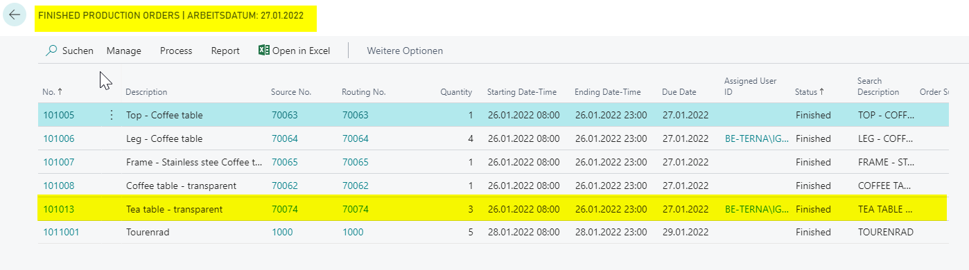Open the Report menu
The image size is (969, 270).
225,51
